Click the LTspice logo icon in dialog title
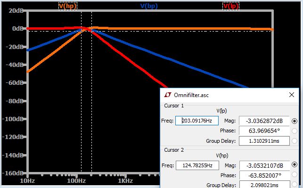Viewport: 303px width, 188px height. click(x=168, y=95)
